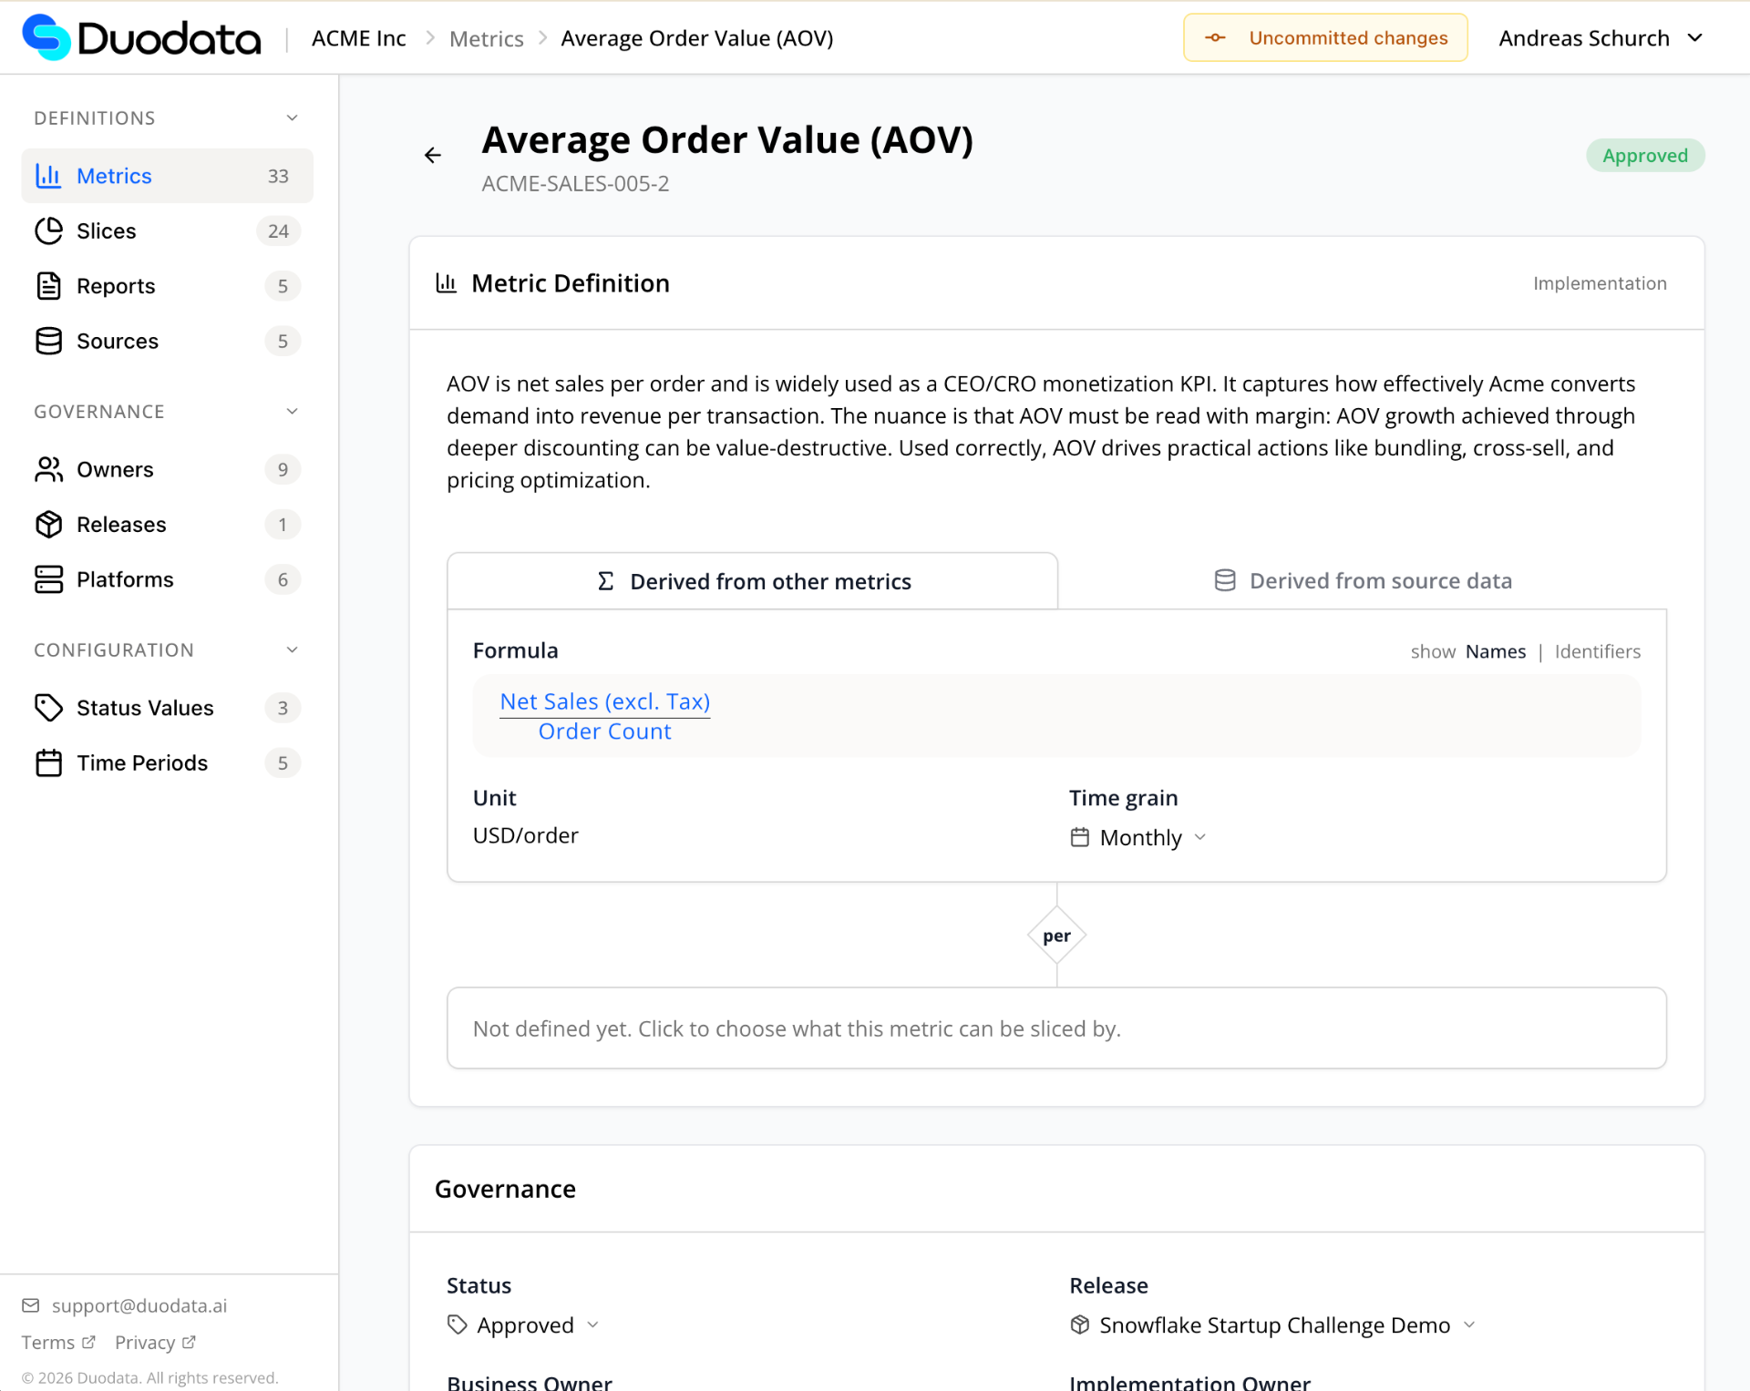Click the back arrow beside the title
Screen dimensions: 1750x1391
point(433,156)
